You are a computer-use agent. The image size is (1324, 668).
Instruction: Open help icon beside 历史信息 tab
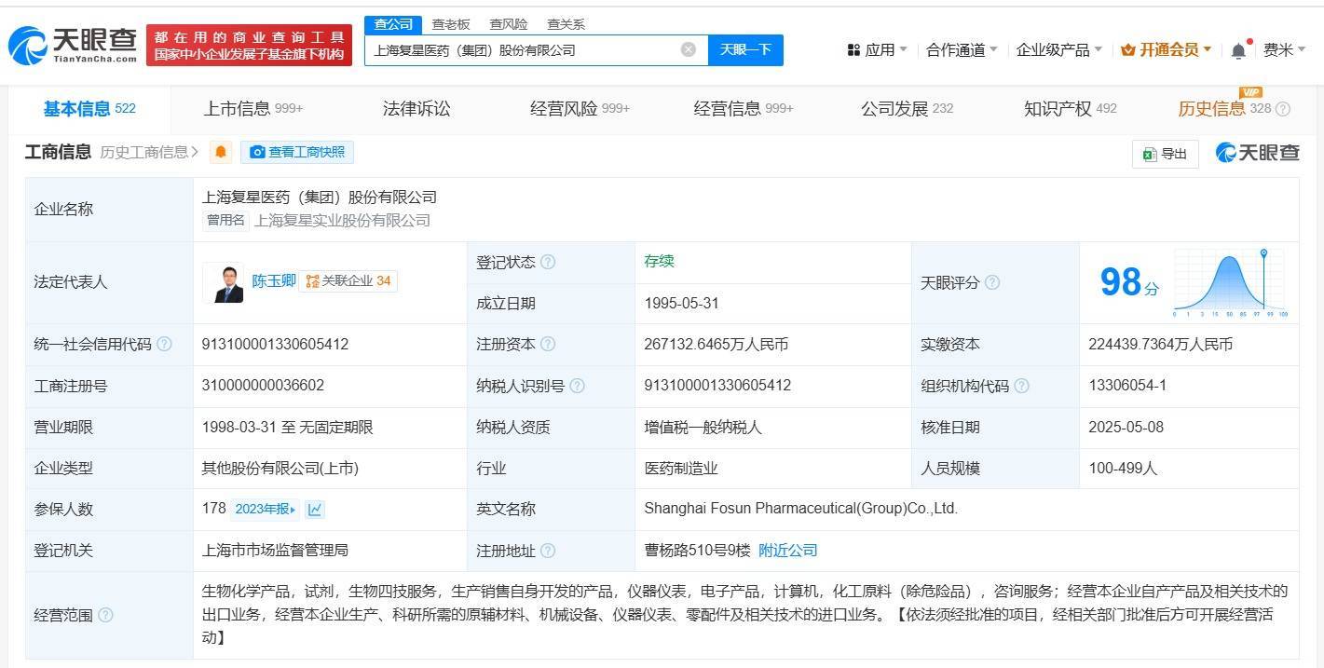tap(1283, 109)
